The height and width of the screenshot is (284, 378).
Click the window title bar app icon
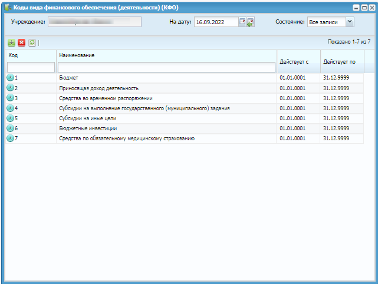pyautogui.click(x=8, y=8)
